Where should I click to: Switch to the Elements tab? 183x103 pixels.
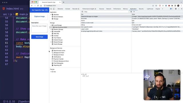[60, 9]
